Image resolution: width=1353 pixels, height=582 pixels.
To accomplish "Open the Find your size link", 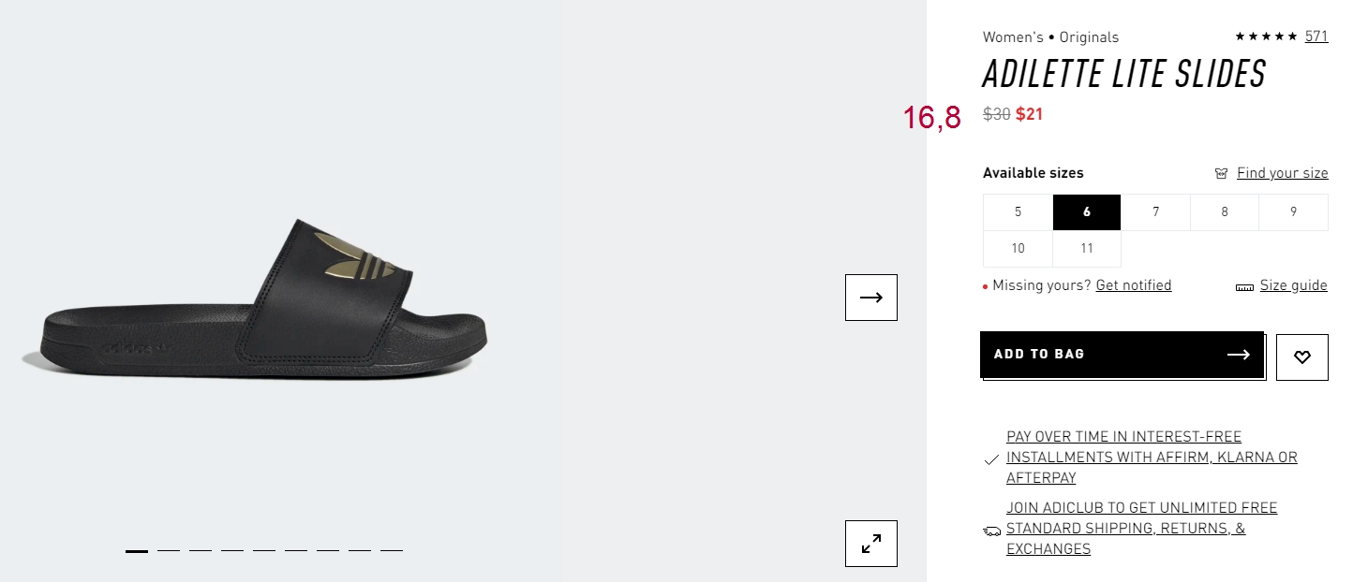I will 1283,173.
